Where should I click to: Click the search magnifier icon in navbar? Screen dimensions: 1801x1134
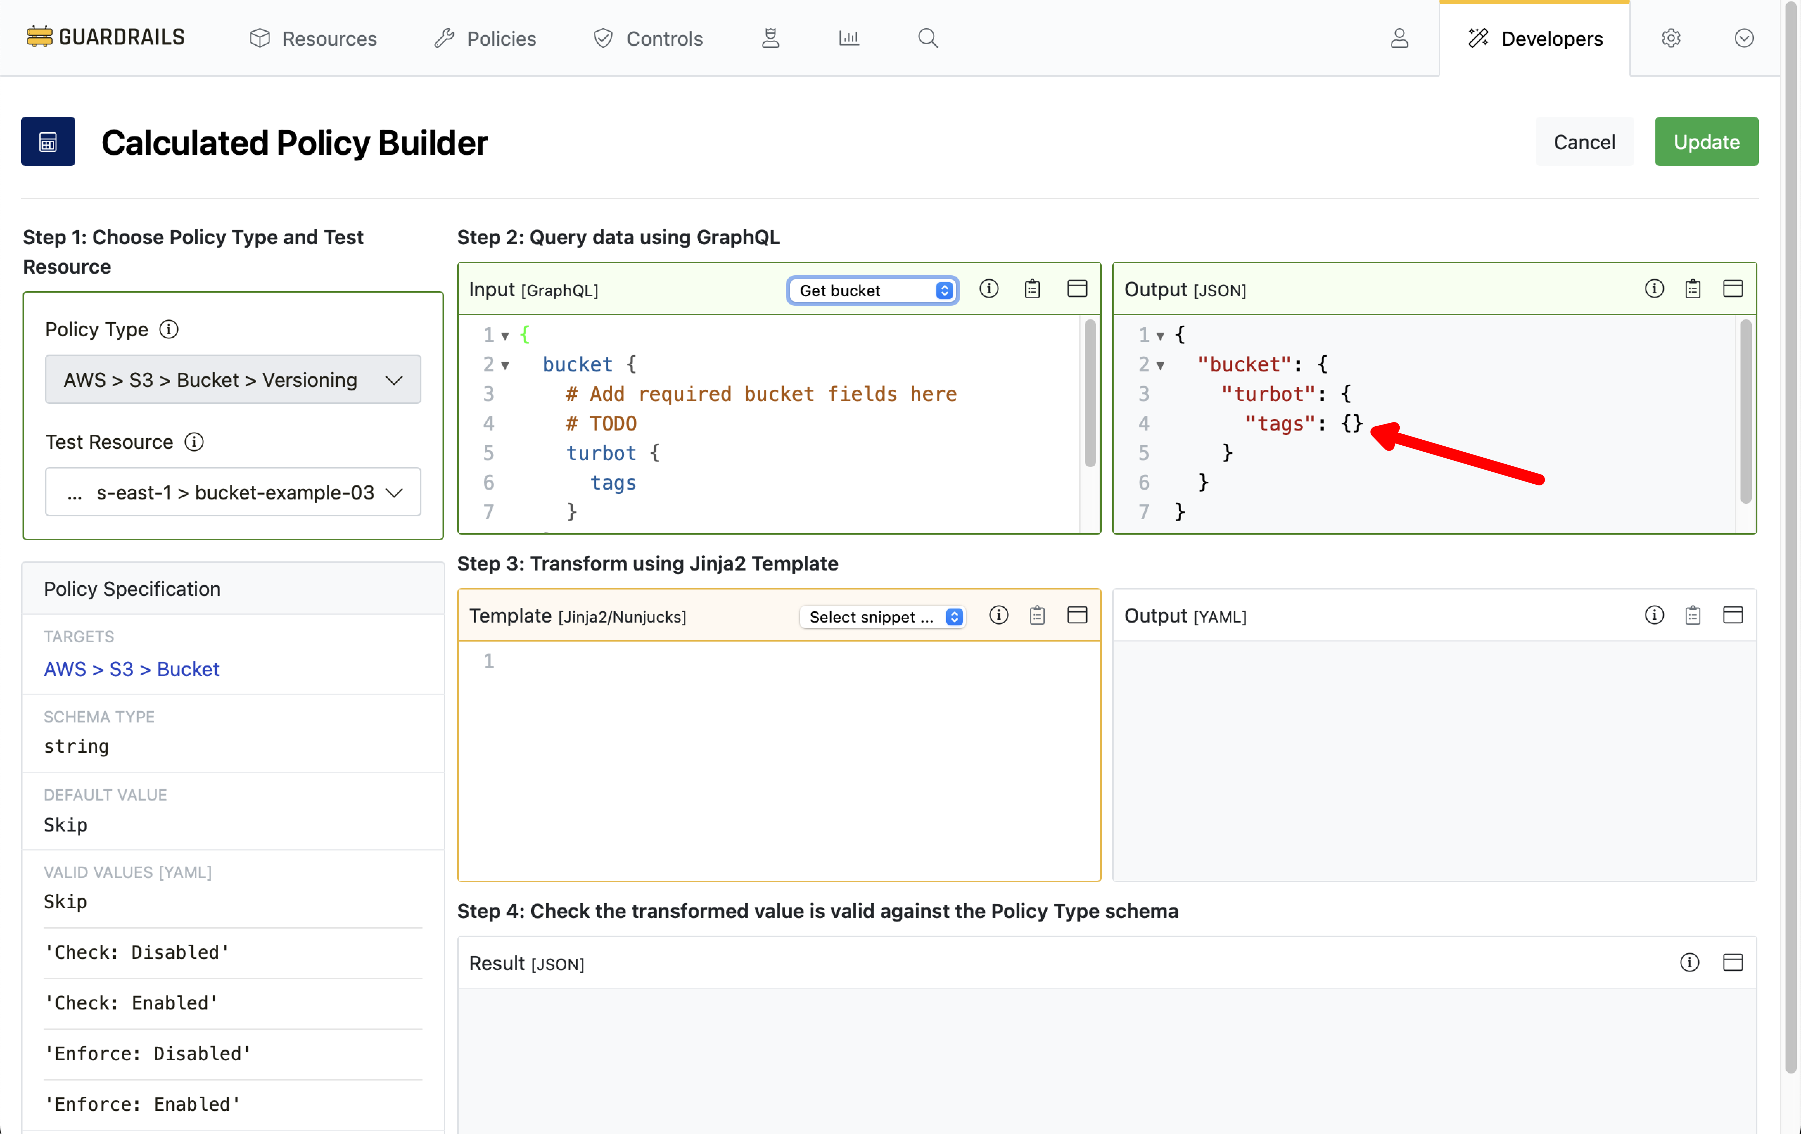[x=928, y=38]
